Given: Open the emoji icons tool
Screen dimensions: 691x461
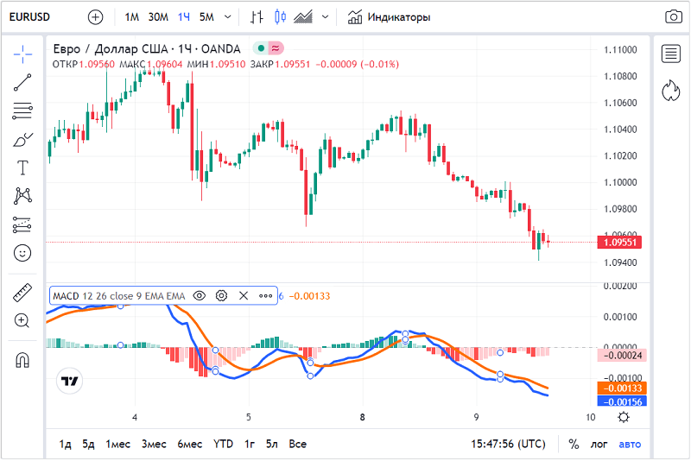Looking at the screenshot, I should pos(22,253).
